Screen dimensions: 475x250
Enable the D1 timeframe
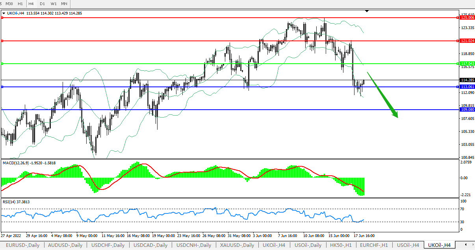click(x=42, y=4)
